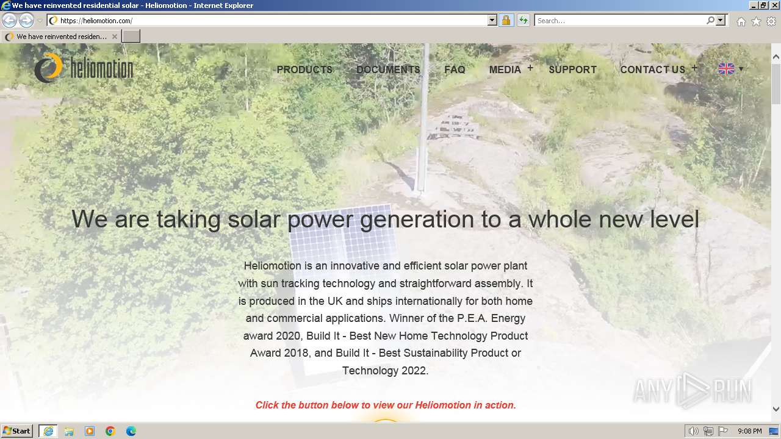Click the volume speaker tray icon
781x439 pixels.
click(x=694, y=431)
